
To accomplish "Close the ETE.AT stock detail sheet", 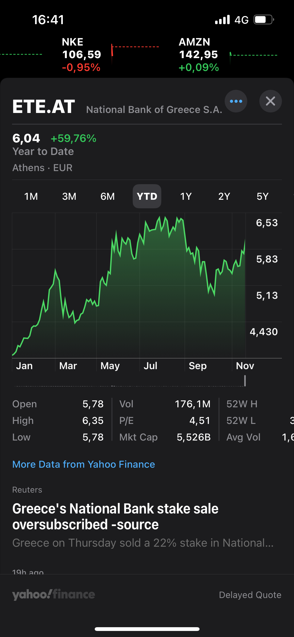I will point(270,101).
